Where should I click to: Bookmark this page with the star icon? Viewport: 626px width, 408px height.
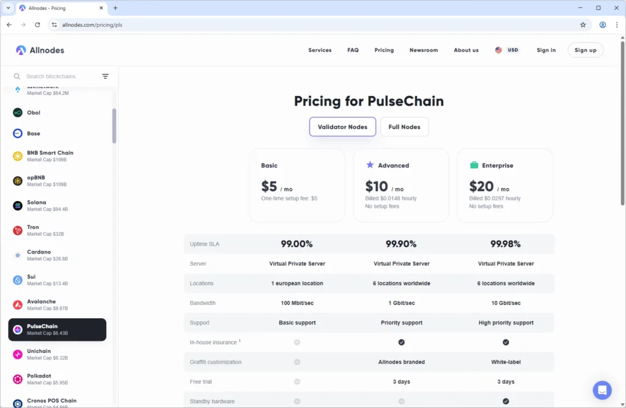coord(583,24)
